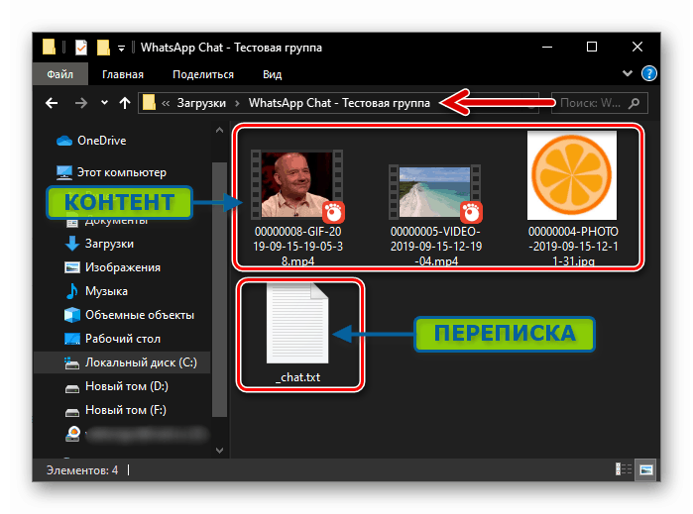This screenshot has height=514, width=693.
Task: Click the blue Загрузки download arrow icon
Action: 72,244
